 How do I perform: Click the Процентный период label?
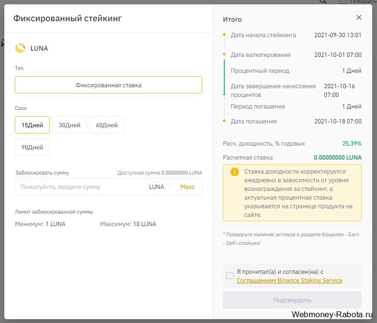point(260,71)
